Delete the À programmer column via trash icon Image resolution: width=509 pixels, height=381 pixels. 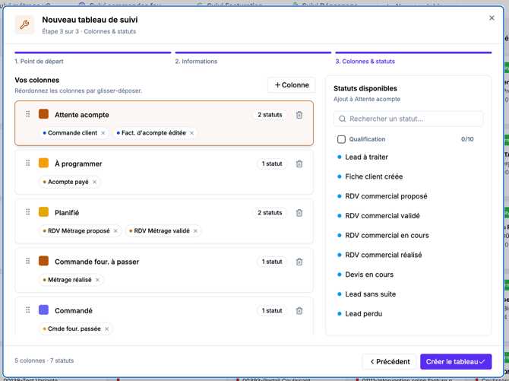pos(299,164)
